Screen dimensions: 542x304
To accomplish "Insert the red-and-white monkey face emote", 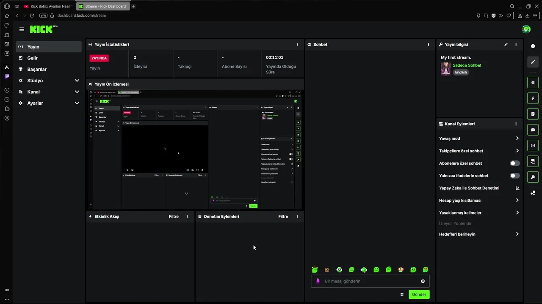I will point(401,269).
